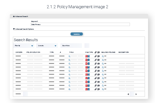The image size is (155, 103).
Task: Click attachment icon in last result row
Action: (x=96, y=89)
